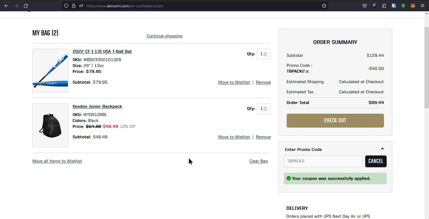This screenshot has width=429, height=219.
Task: Bookmark this page with the star icon
Action: coord(324,6)
